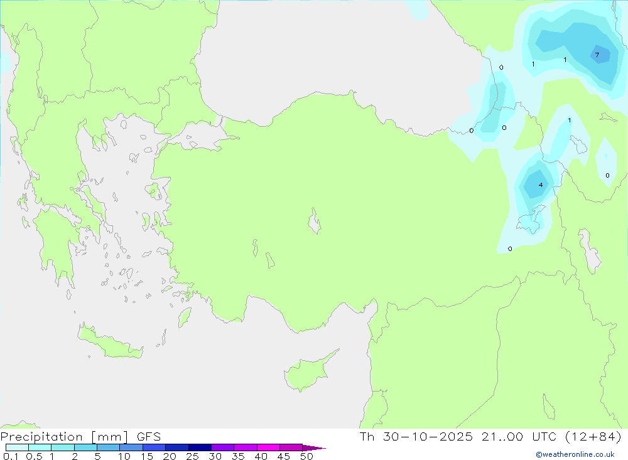
Task: Click the weatheronline.co.uk copyright link
Action: click(x=575, y=454)
